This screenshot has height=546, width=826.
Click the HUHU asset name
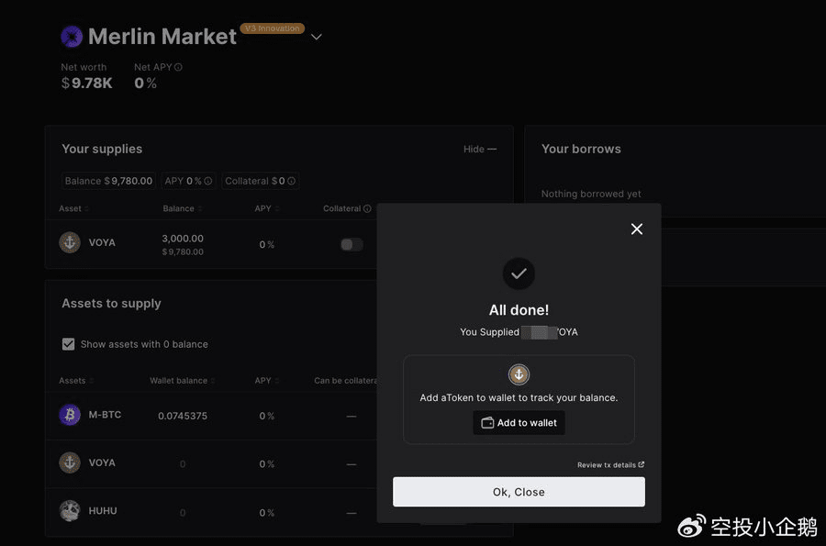(103, 511)
